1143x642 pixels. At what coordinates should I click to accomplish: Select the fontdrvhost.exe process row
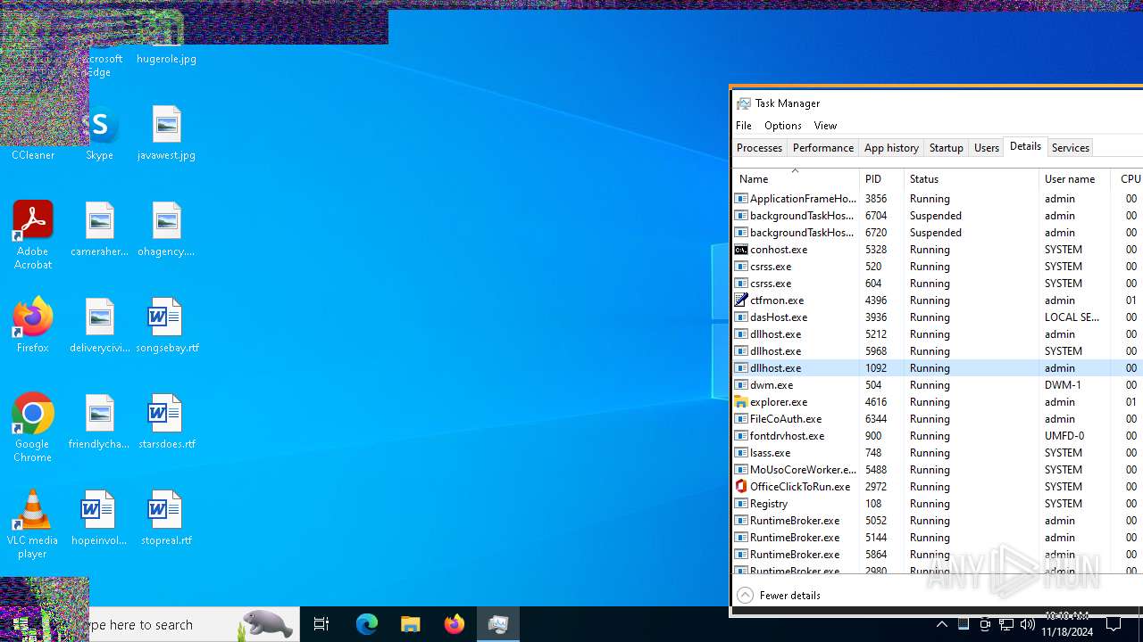click(x=938, y=436)
